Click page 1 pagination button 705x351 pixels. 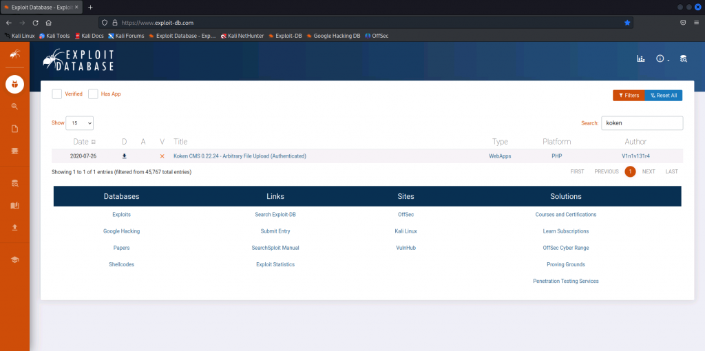[630, 171]
